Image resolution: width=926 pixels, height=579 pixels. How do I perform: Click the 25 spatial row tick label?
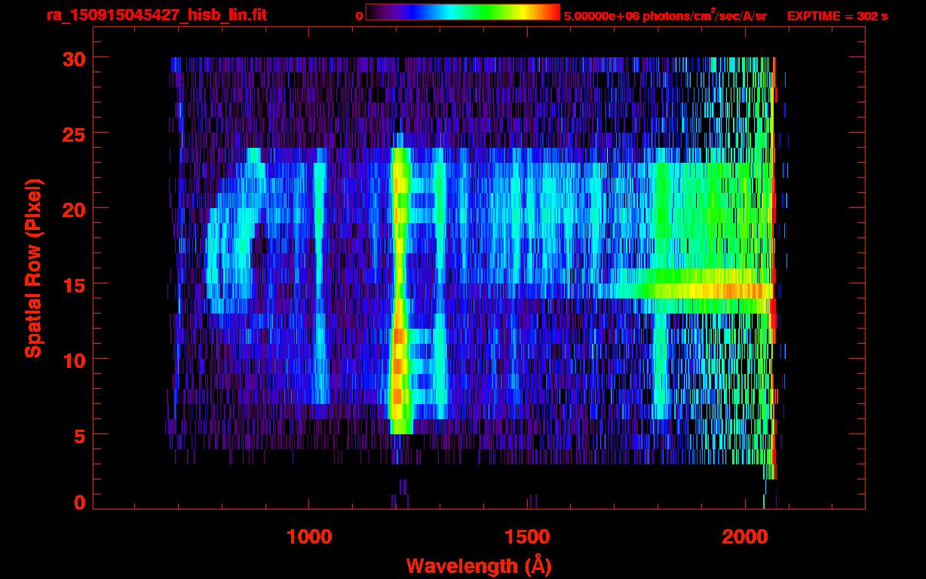pos(74,133)
